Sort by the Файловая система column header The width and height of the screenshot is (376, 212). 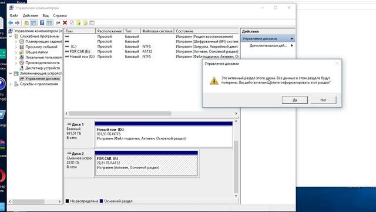click(x=157, y=31)
